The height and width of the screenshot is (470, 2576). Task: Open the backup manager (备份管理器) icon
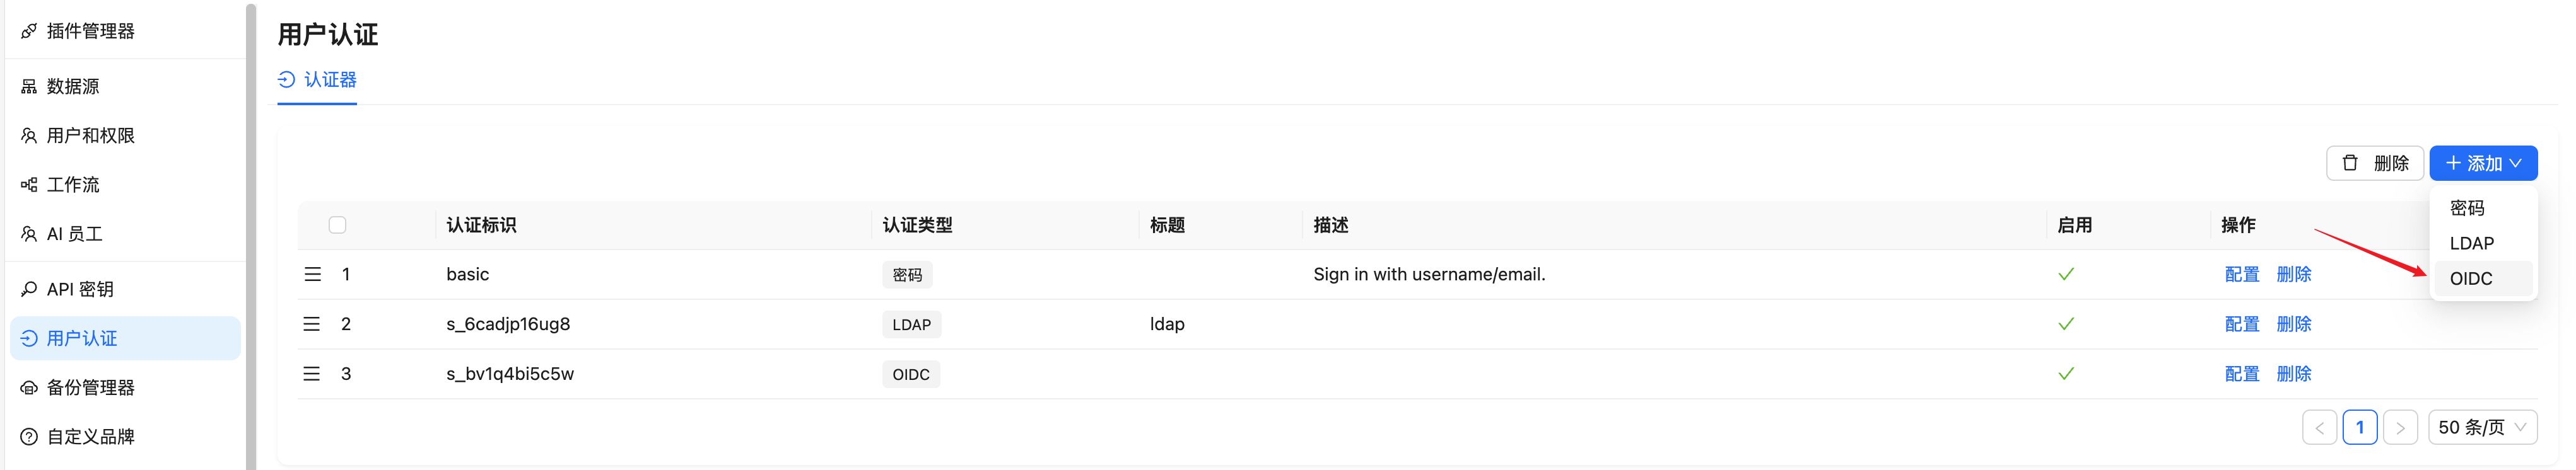point(29,387)
